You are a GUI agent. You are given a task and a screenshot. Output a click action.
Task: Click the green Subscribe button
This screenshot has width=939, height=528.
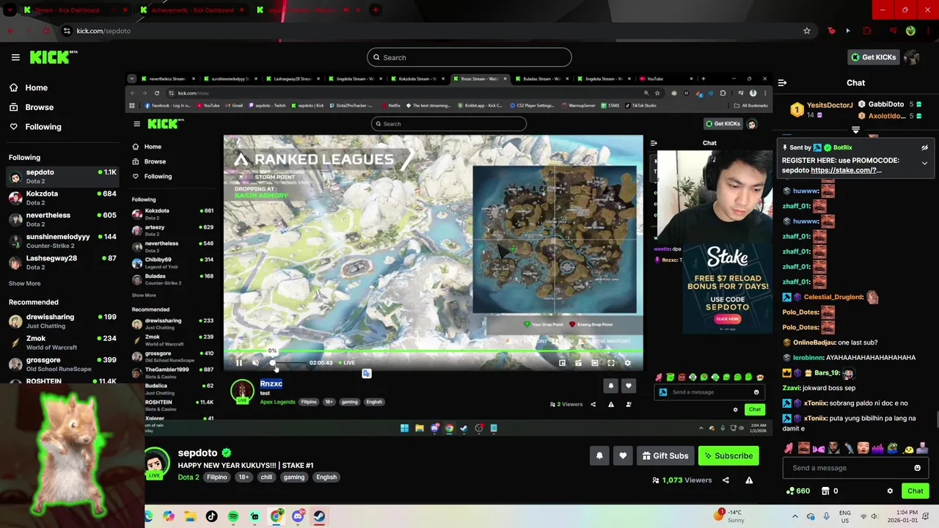(x=728, y=455)
